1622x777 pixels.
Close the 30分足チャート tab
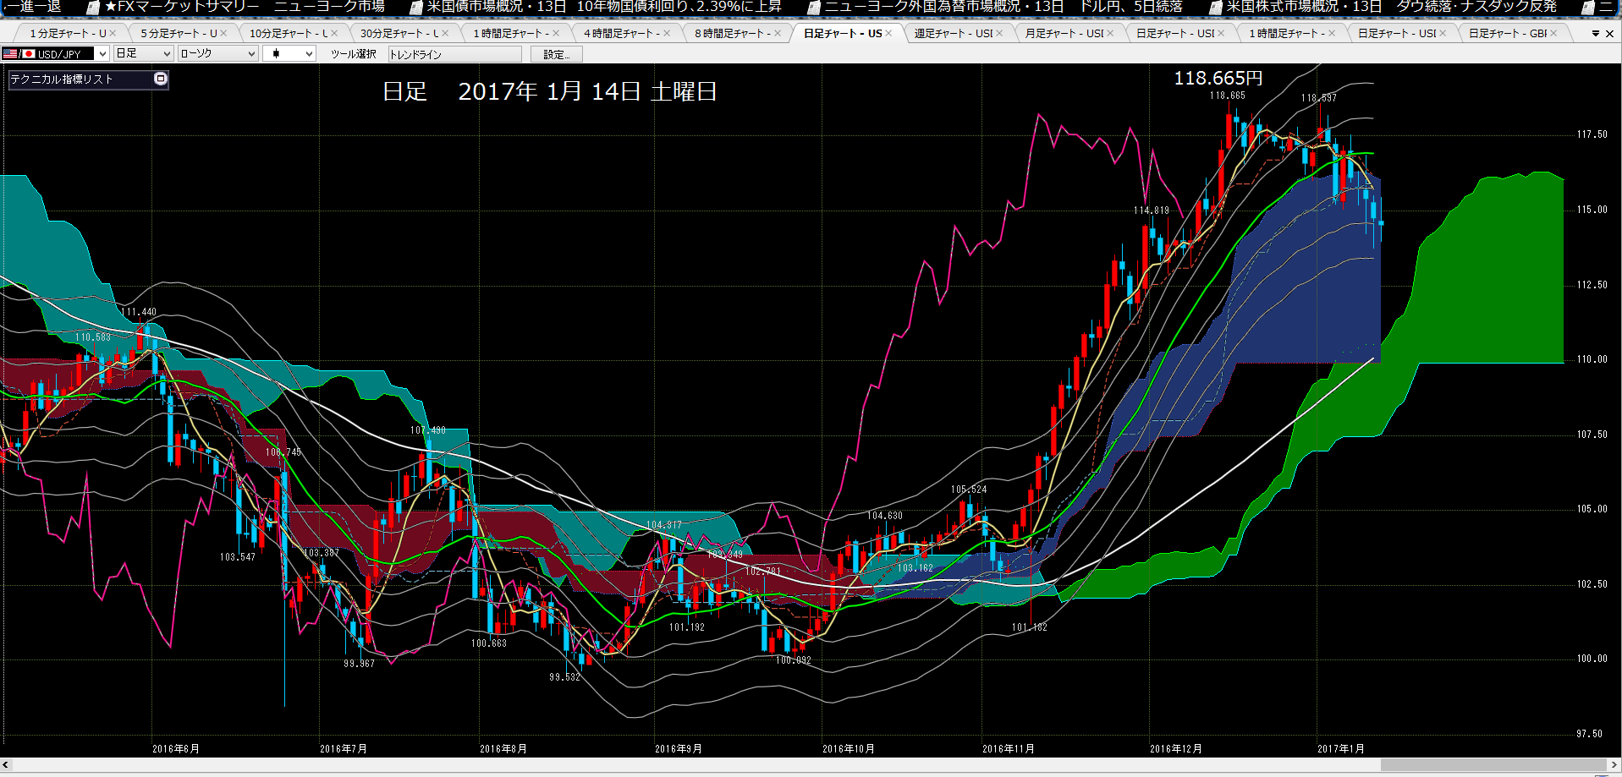click(x=445, y=34)
